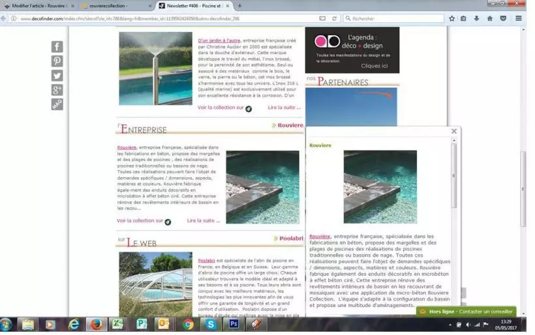Click the Poolabri link in article text
The height and width of the screenshot is (335, 535).
[x=206, y=261]
